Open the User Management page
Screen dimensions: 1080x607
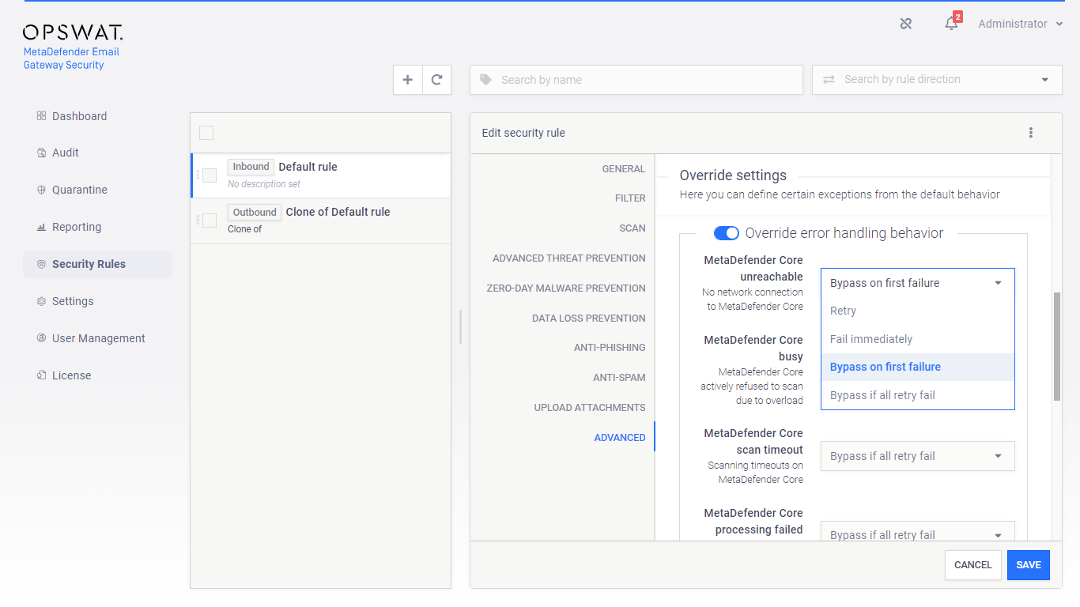pyautogui.click(x=99, y=338)
